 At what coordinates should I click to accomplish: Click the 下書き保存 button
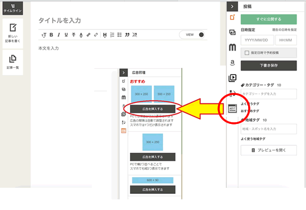(x=269, y=66)
